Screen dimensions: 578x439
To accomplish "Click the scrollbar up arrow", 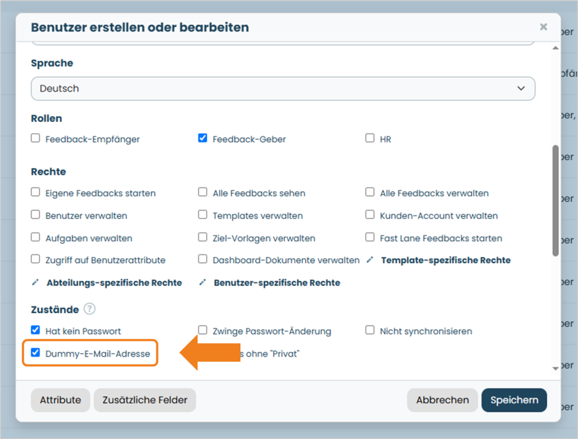I will point(555,48).
